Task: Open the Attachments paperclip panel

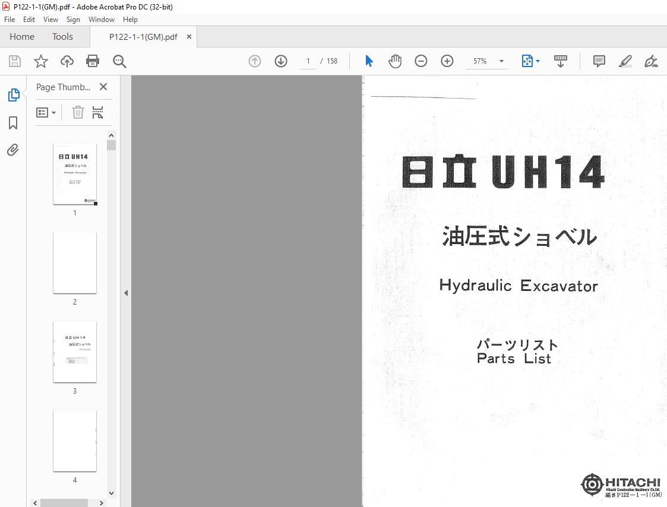Action: 13,150
